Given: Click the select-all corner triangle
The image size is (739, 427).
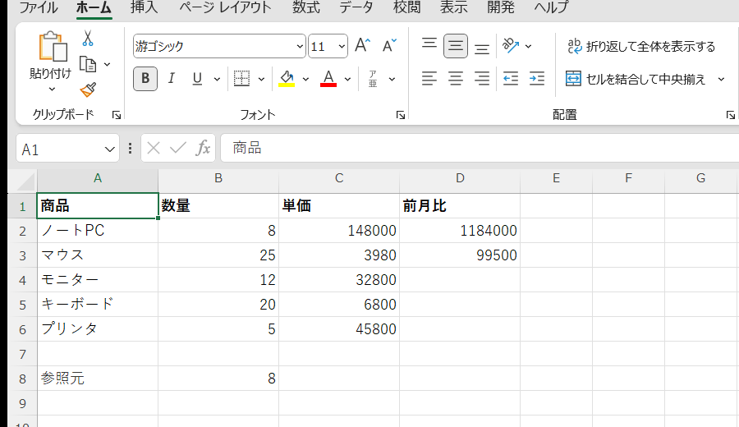Looking at the screenshot, I should (25, 181).
